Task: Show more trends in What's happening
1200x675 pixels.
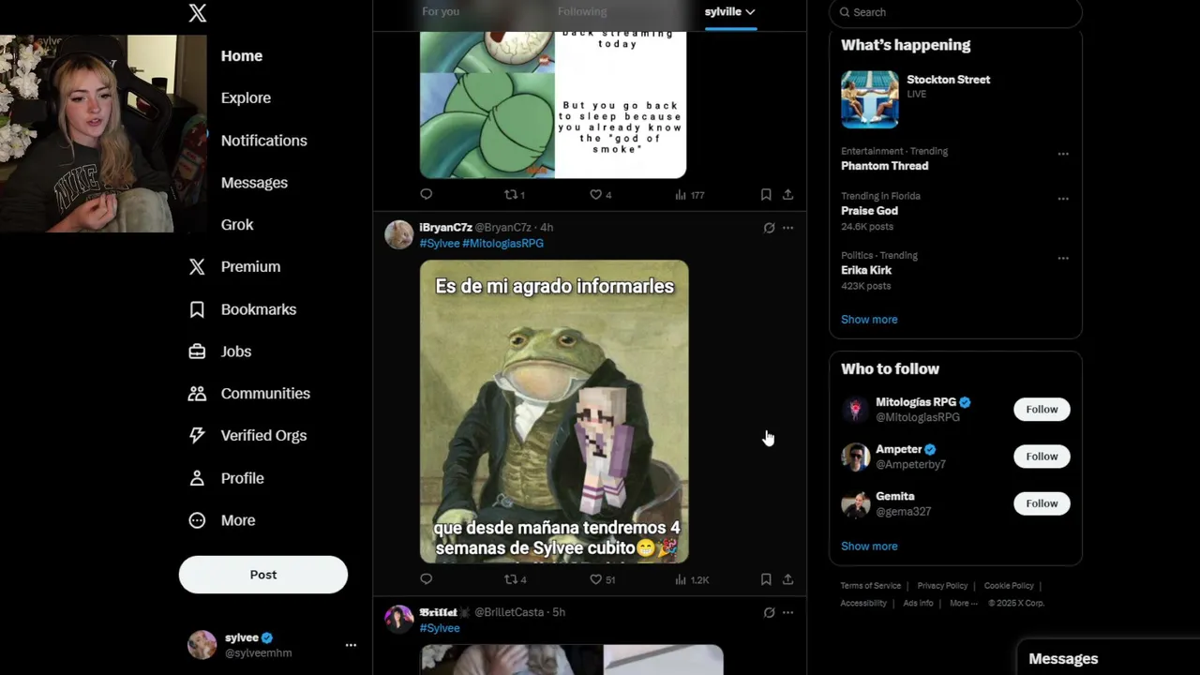Action: 869,320
